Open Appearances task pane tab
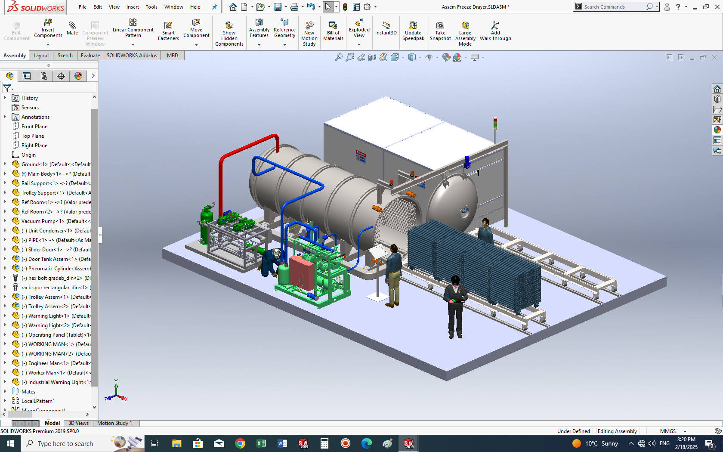This screenshot has height=452, width=723. [x=717, y=130]
